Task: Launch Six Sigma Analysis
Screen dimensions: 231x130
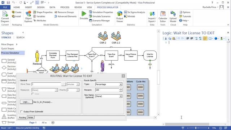Action: click(135, 12)
